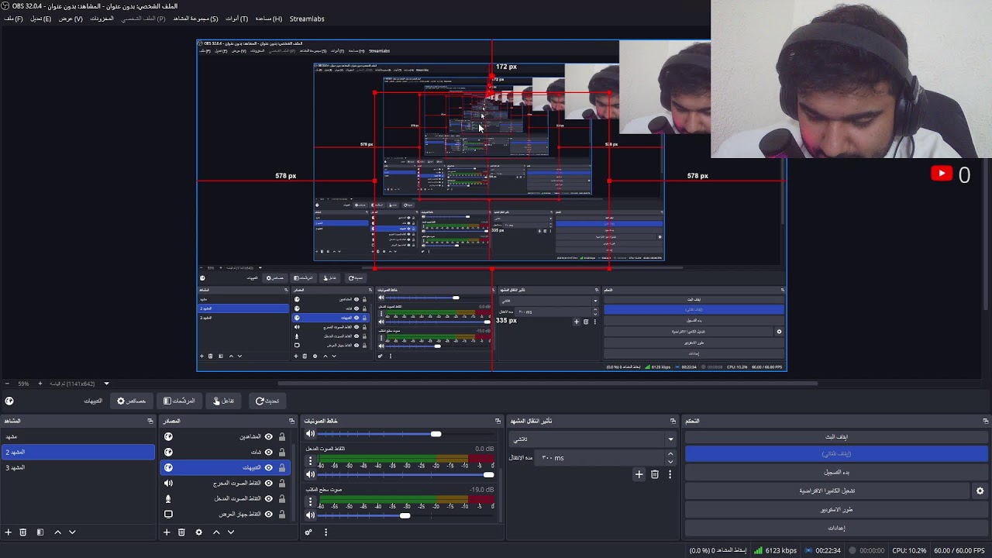Add a scene transition with plus icon
Viewport: 992px width, 558px height.
point(639,474)
